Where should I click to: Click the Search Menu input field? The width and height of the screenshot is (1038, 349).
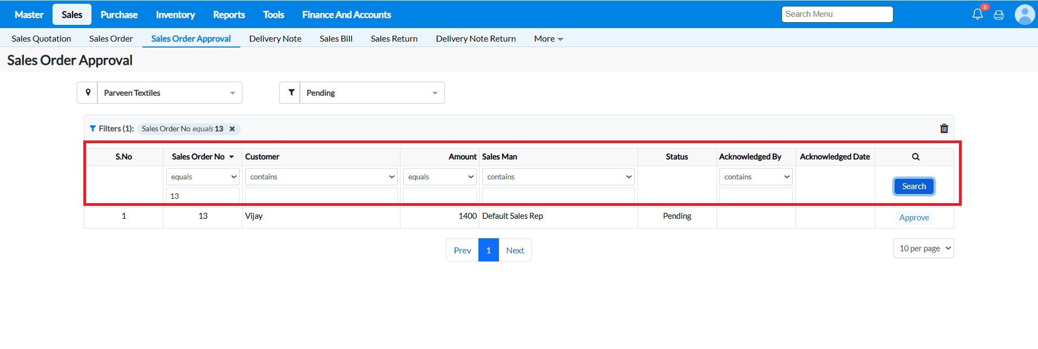(x=837, y=15)
